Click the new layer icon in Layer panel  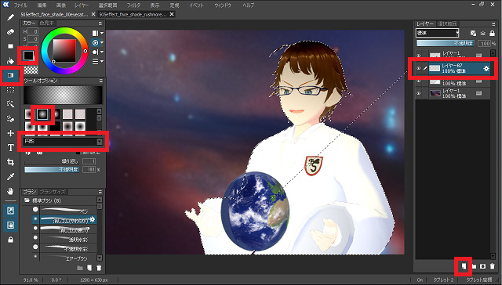click(x=464, y=266)
